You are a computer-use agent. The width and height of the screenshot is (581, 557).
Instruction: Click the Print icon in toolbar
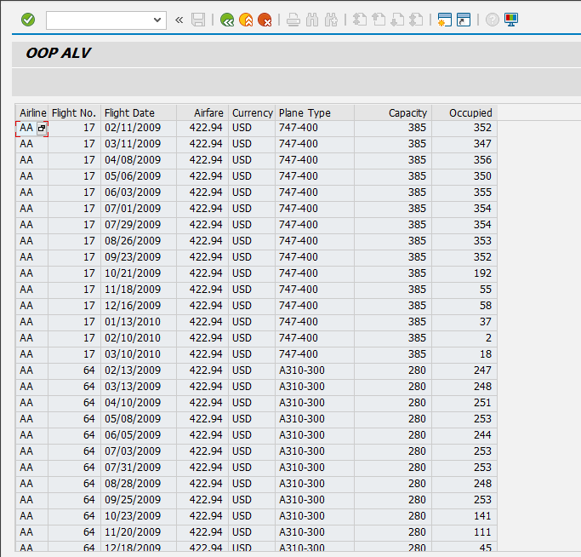[293, 19]
